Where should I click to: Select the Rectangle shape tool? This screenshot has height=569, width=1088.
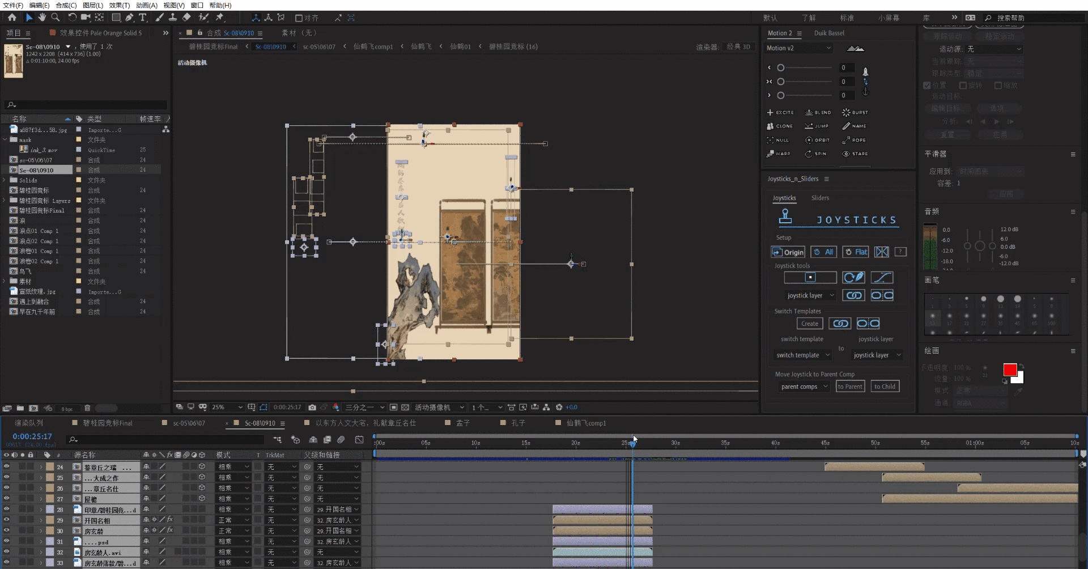coord(116,18)
